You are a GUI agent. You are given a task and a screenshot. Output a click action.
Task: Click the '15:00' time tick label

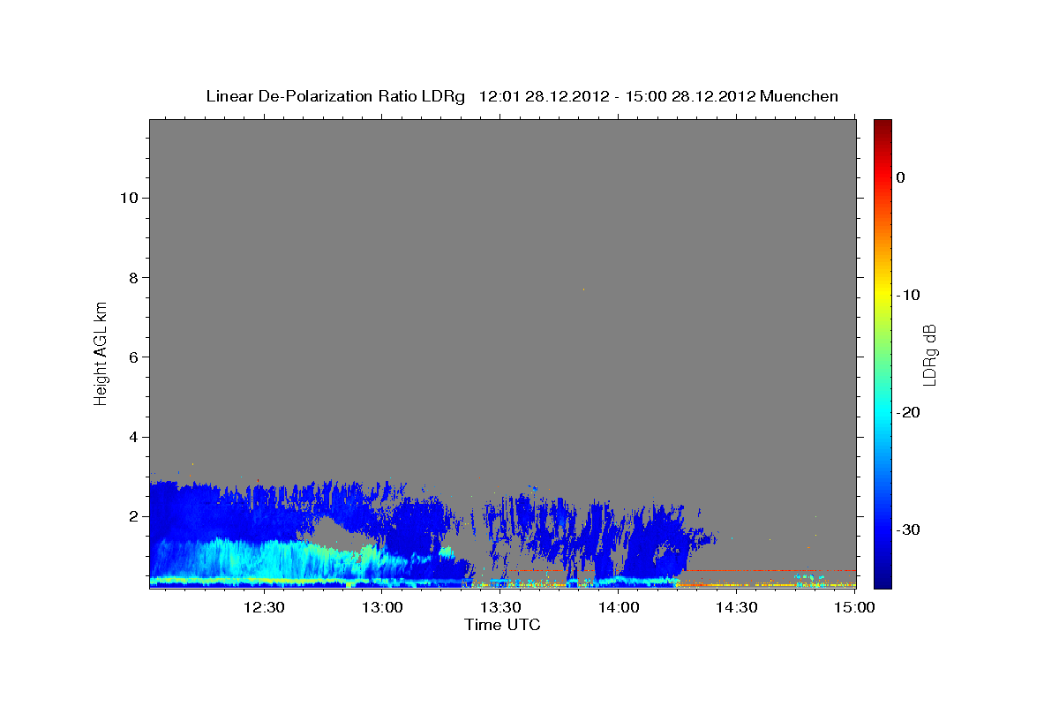pos(854,607)
